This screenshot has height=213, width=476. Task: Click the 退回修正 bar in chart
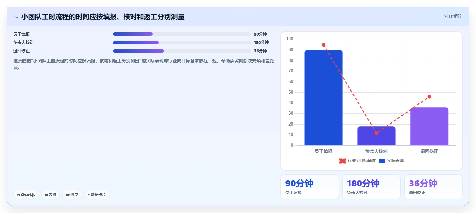coord(429,126)
